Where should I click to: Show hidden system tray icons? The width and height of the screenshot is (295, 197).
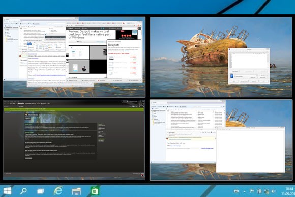click(244, 191)
